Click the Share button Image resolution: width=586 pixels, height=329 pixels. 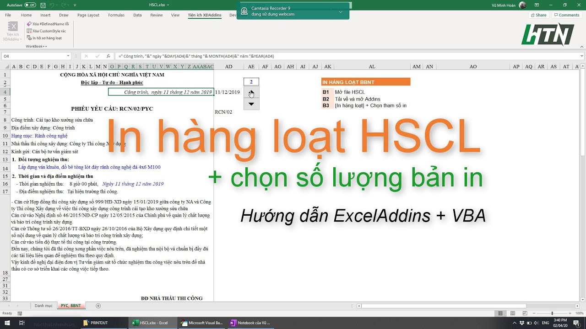click(x=539, y=15)
